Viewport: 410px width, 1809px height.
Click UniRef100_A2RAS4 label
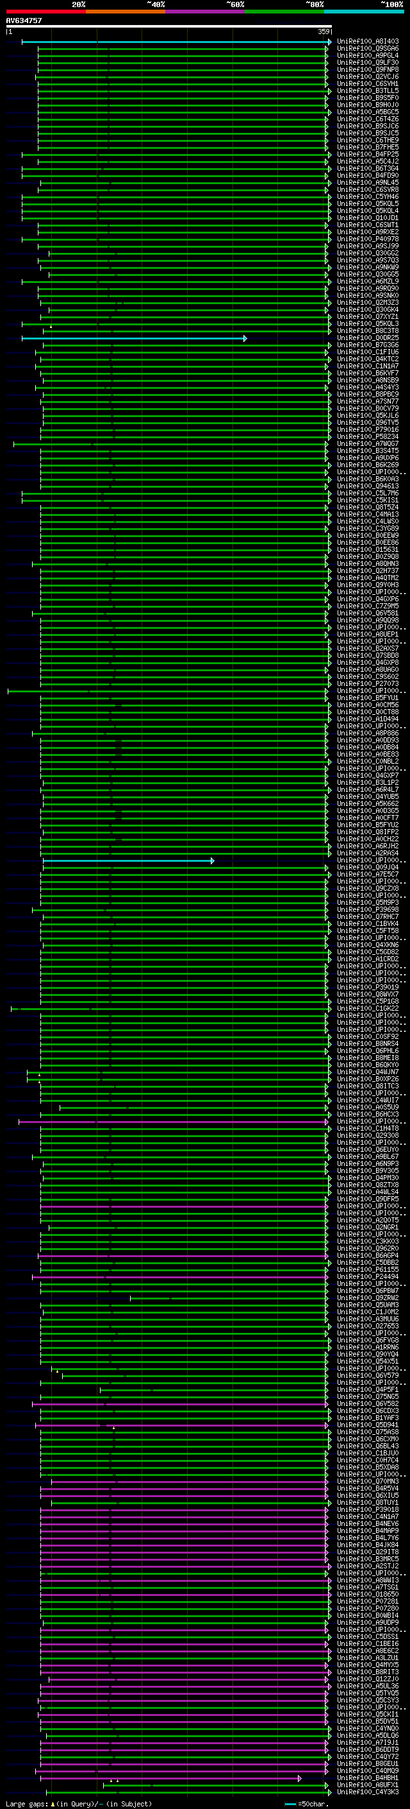(x=368, y=853)
